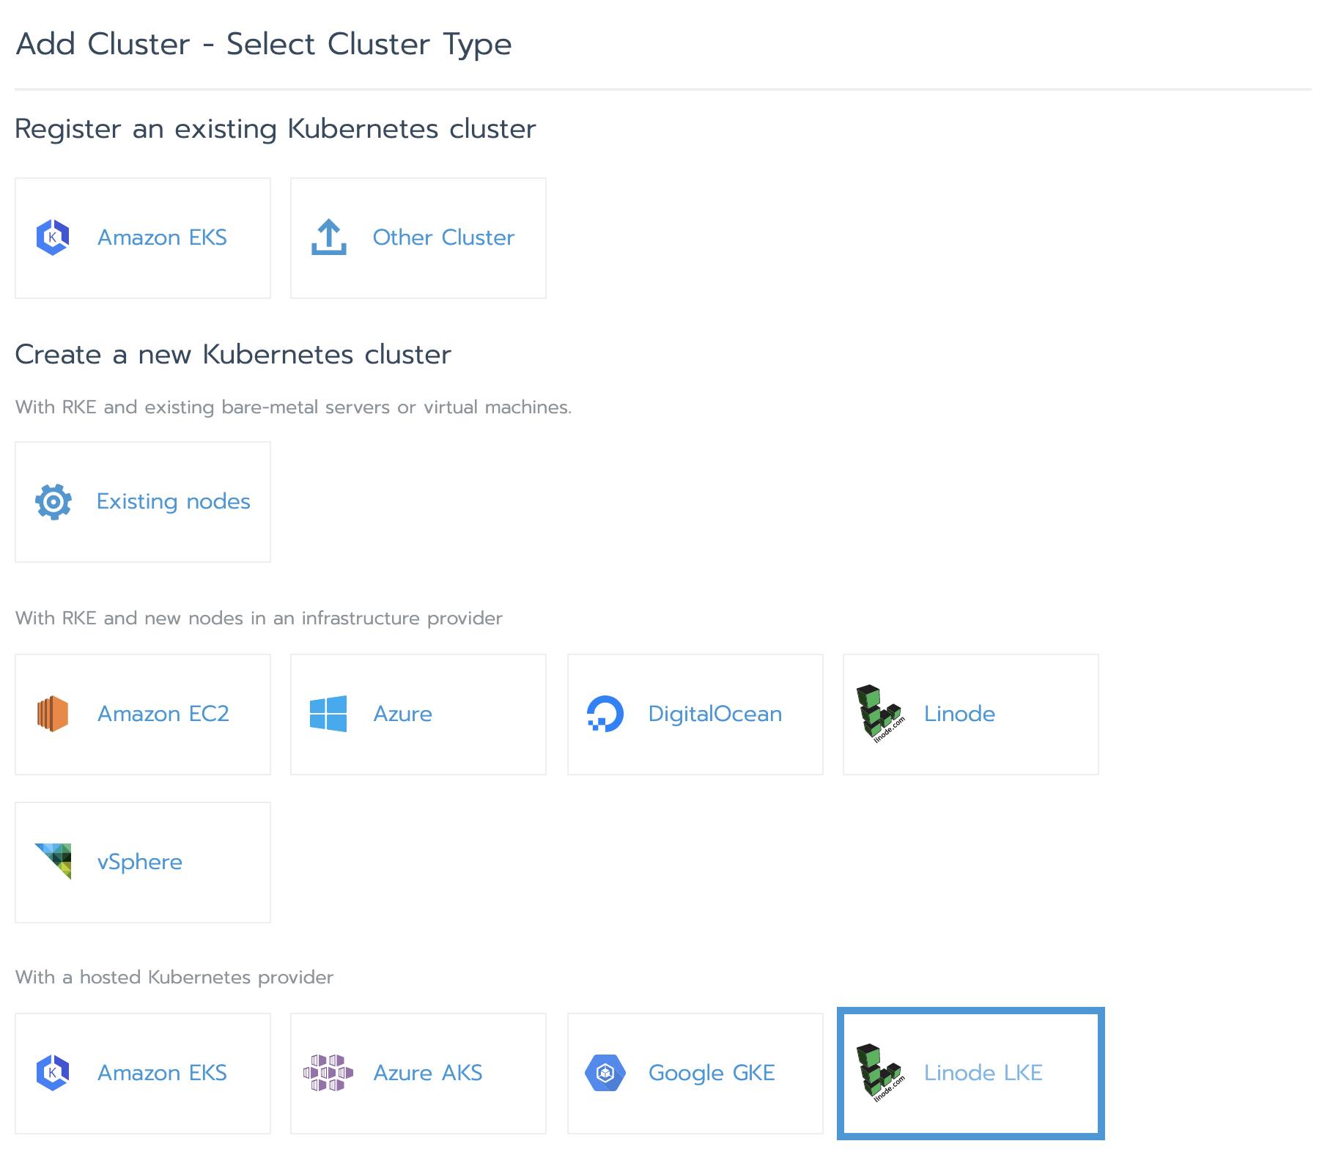Viewport: 1322px width, 1152px height.
Task: Select the Amazon EC2 provider card
Action: pos(143,713)
